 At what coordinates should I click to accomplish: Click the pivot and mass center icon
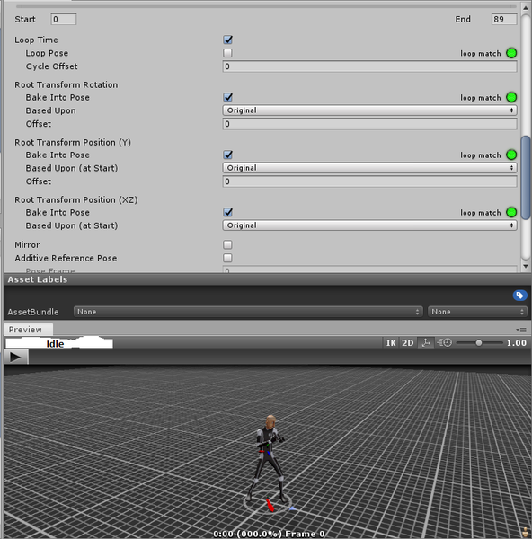426,343
